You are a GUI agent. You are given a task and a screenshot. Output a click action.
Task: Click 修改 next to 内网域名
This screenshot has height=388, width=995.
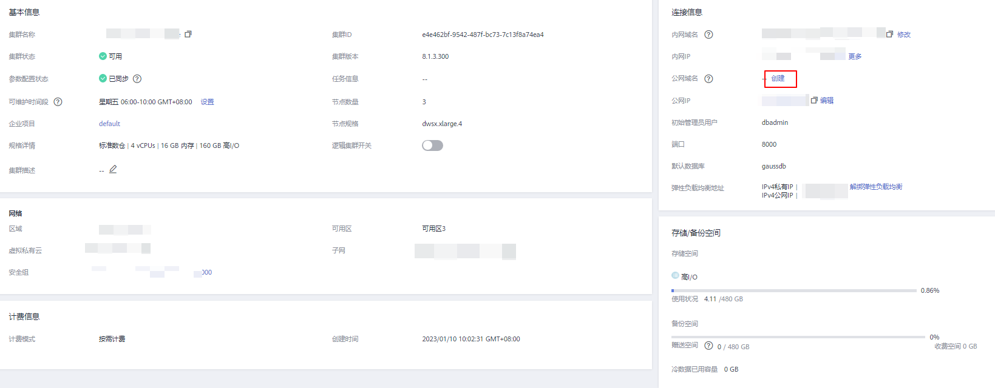pyautogui.click(x=904, y=35)
